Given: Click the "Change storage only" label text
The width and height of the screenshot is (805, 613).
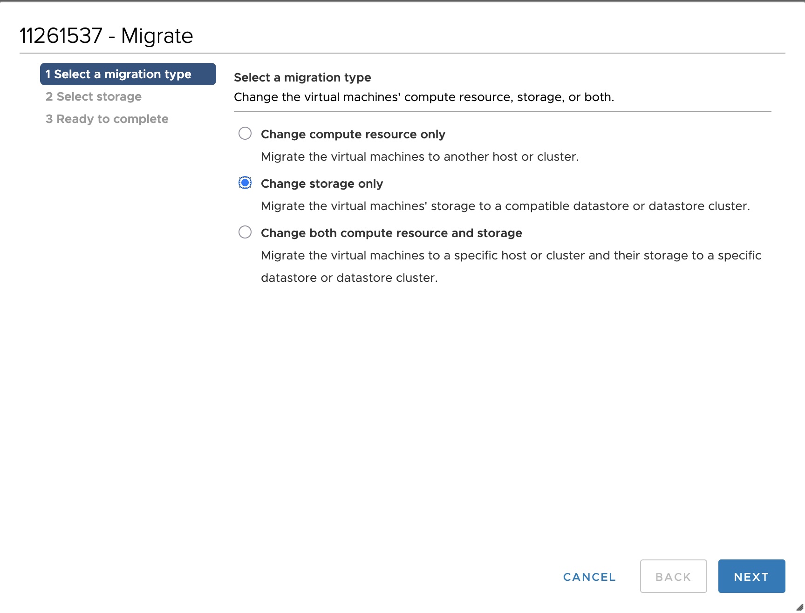Looking at the screenshot, I should coord(322,184).
